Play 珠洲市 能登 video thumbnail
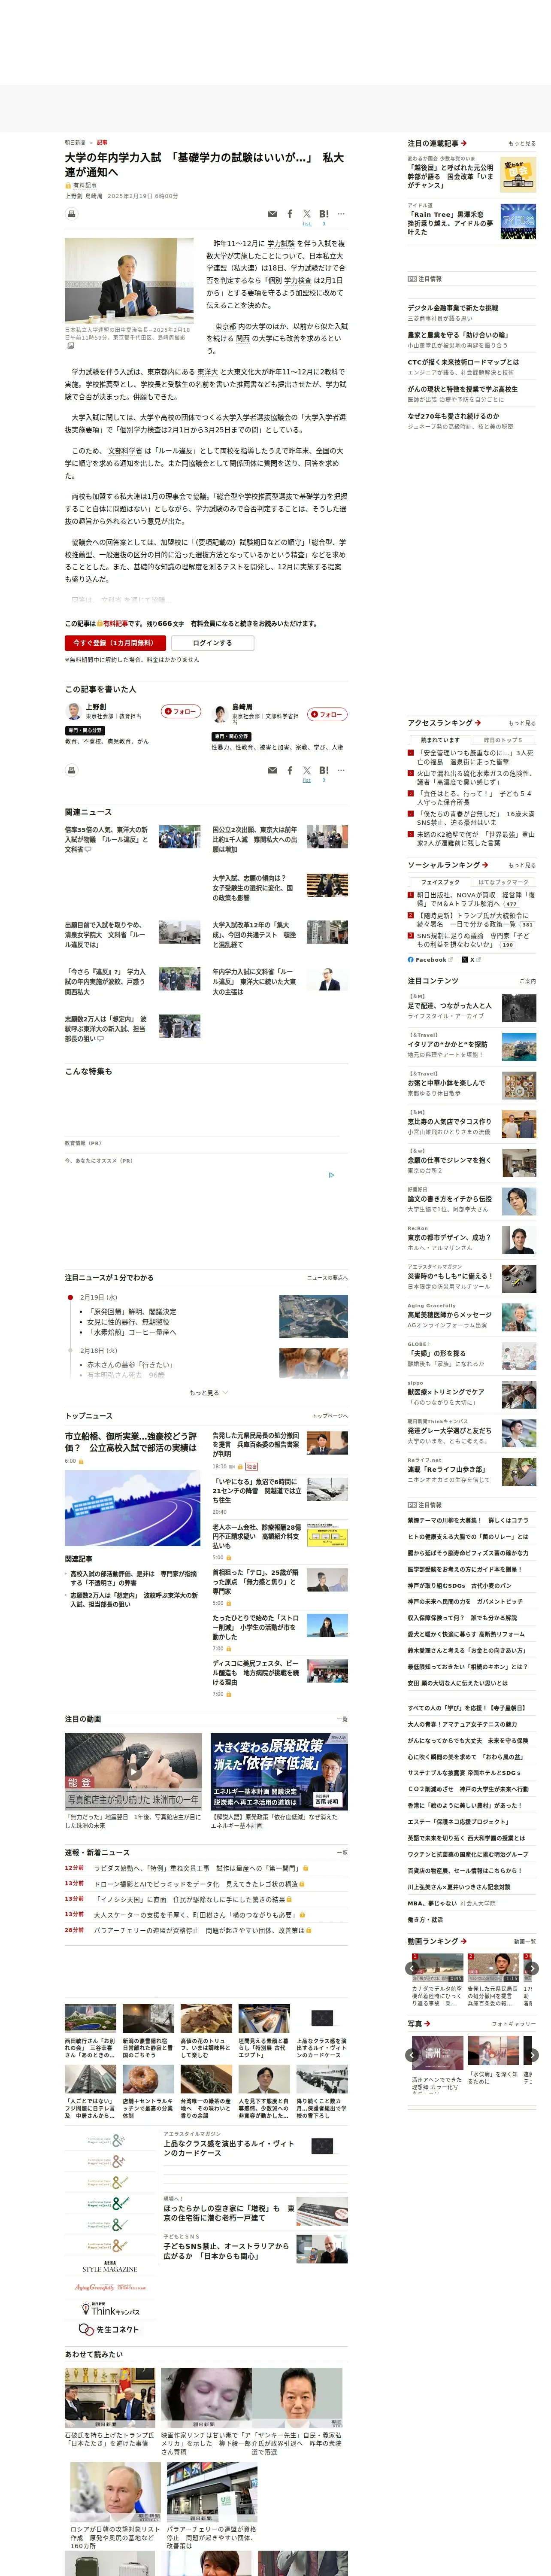This screenshot has width=551, height=2576. (133, 1772)
